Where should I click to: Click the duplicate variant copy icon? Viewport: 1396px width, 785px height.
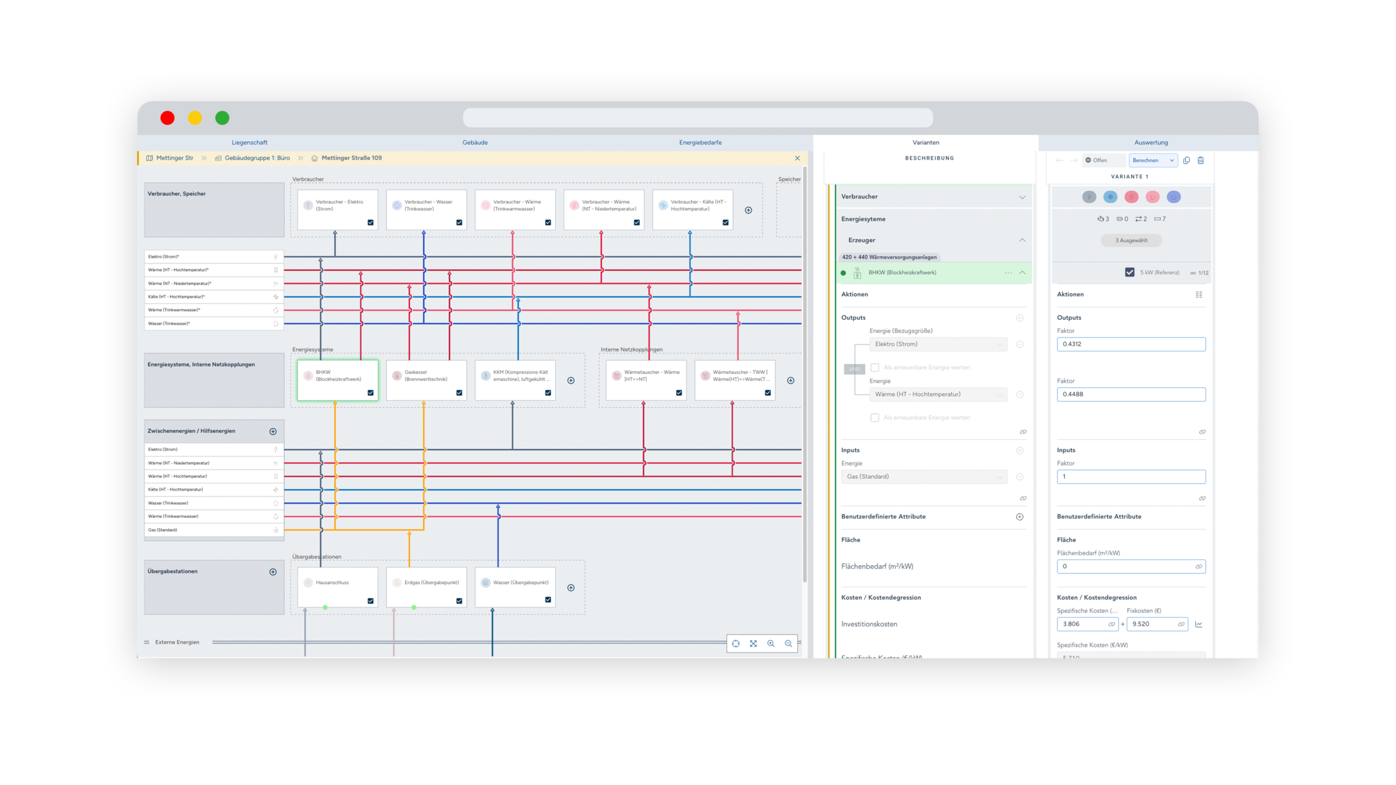1186,160
